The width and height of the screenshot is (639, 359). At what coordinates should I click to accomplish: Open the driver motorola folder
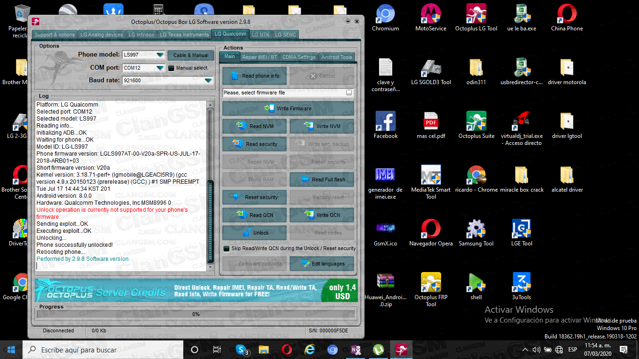[567, 72]
